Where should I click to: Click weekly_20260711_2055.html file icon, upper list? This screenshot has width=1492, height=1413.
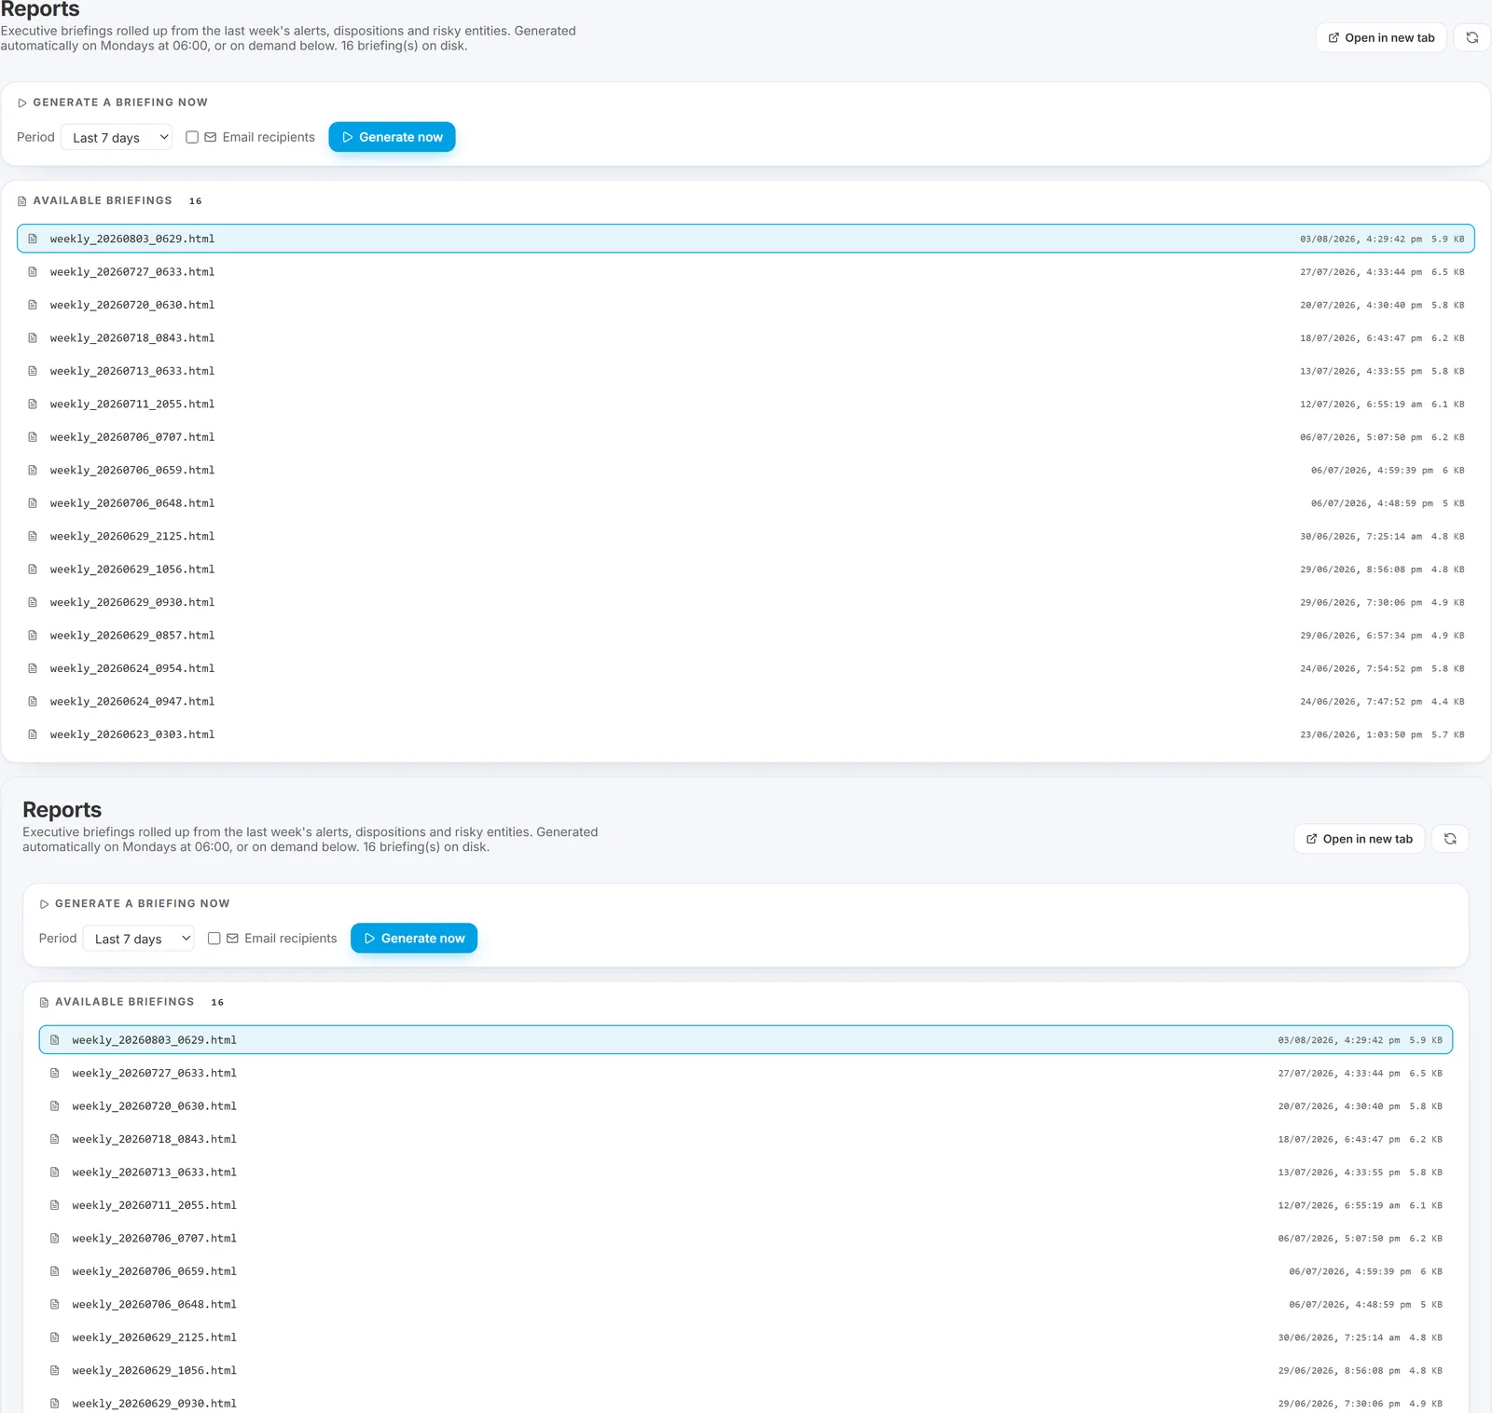[x=33, y=405]
